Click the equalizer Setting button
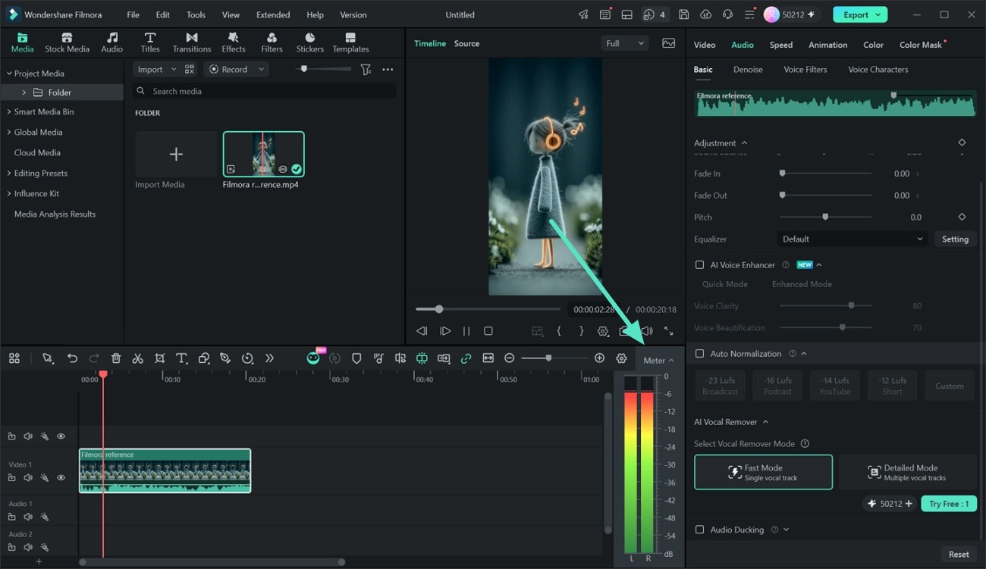Image resolution: width=986 pixels, height=569 pixels. click(x=955, y=239)
